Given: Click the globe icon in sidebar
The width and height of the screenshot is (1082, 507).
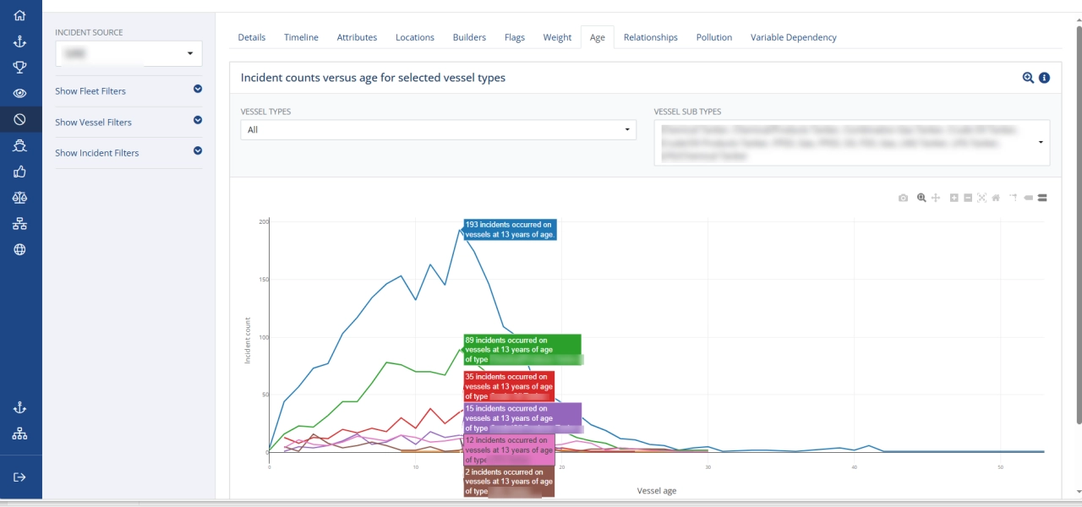Looking at the screenshot, I should tap(19, 249).
